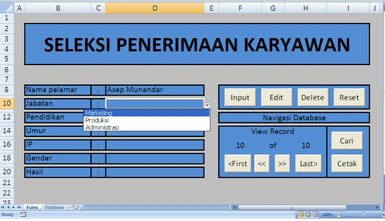
Task: Click zoom out minus button
Action: (x=339, y=215)
